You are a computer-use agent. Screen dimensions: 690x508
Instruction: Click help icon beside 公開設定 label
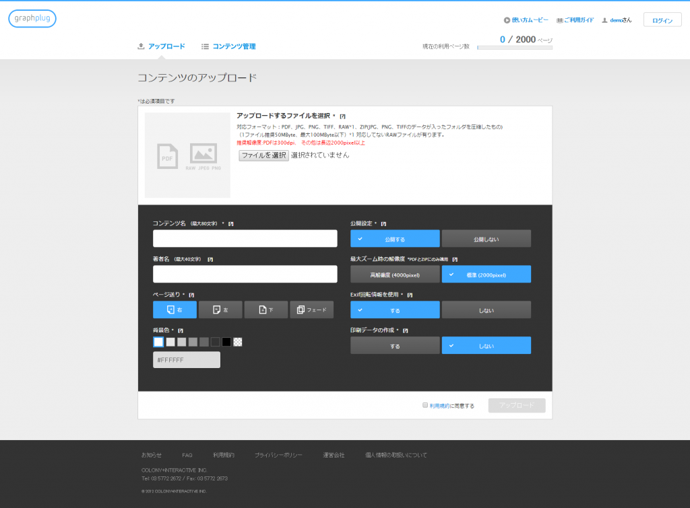tap(383, 223)
